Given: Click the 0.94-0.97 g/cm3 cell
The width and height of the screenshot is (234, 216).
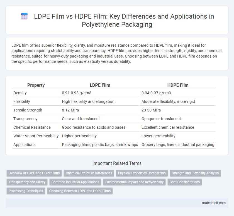Looking at the screenshot, I should (178, 93).
